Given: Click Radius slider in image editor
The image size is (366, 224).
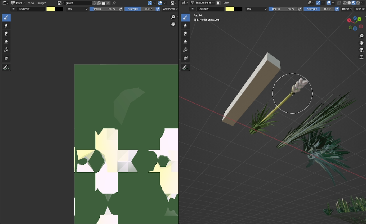Looking at the screenshot, I should pyautogui.click(x=104, y=9).
